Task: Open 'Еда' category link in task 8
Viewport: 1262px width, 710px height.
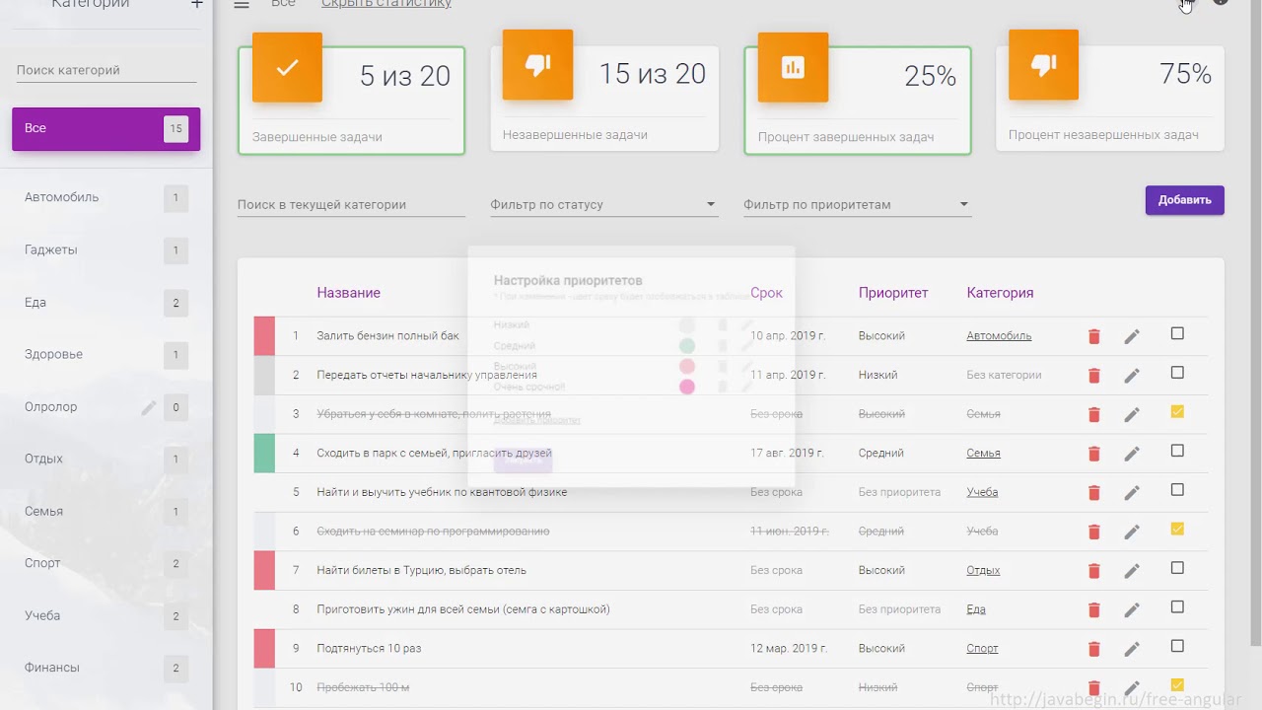Action: (976, 609)
